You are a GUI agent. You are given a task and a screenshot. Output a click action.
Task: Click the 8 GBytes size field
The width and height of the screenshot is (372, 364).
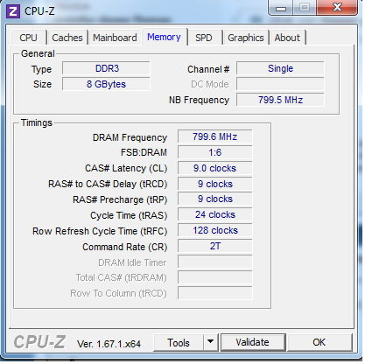[x=106, y=84]
